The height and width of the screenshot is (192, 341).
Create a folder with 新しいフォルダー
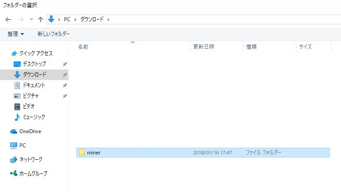coord(53,34)
